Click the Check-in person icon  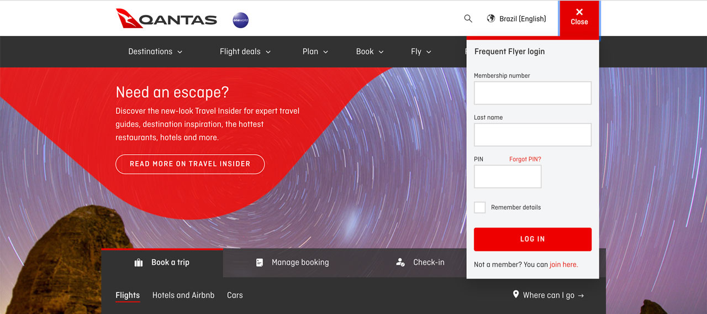pyautogui.click(x=400, y=263)
